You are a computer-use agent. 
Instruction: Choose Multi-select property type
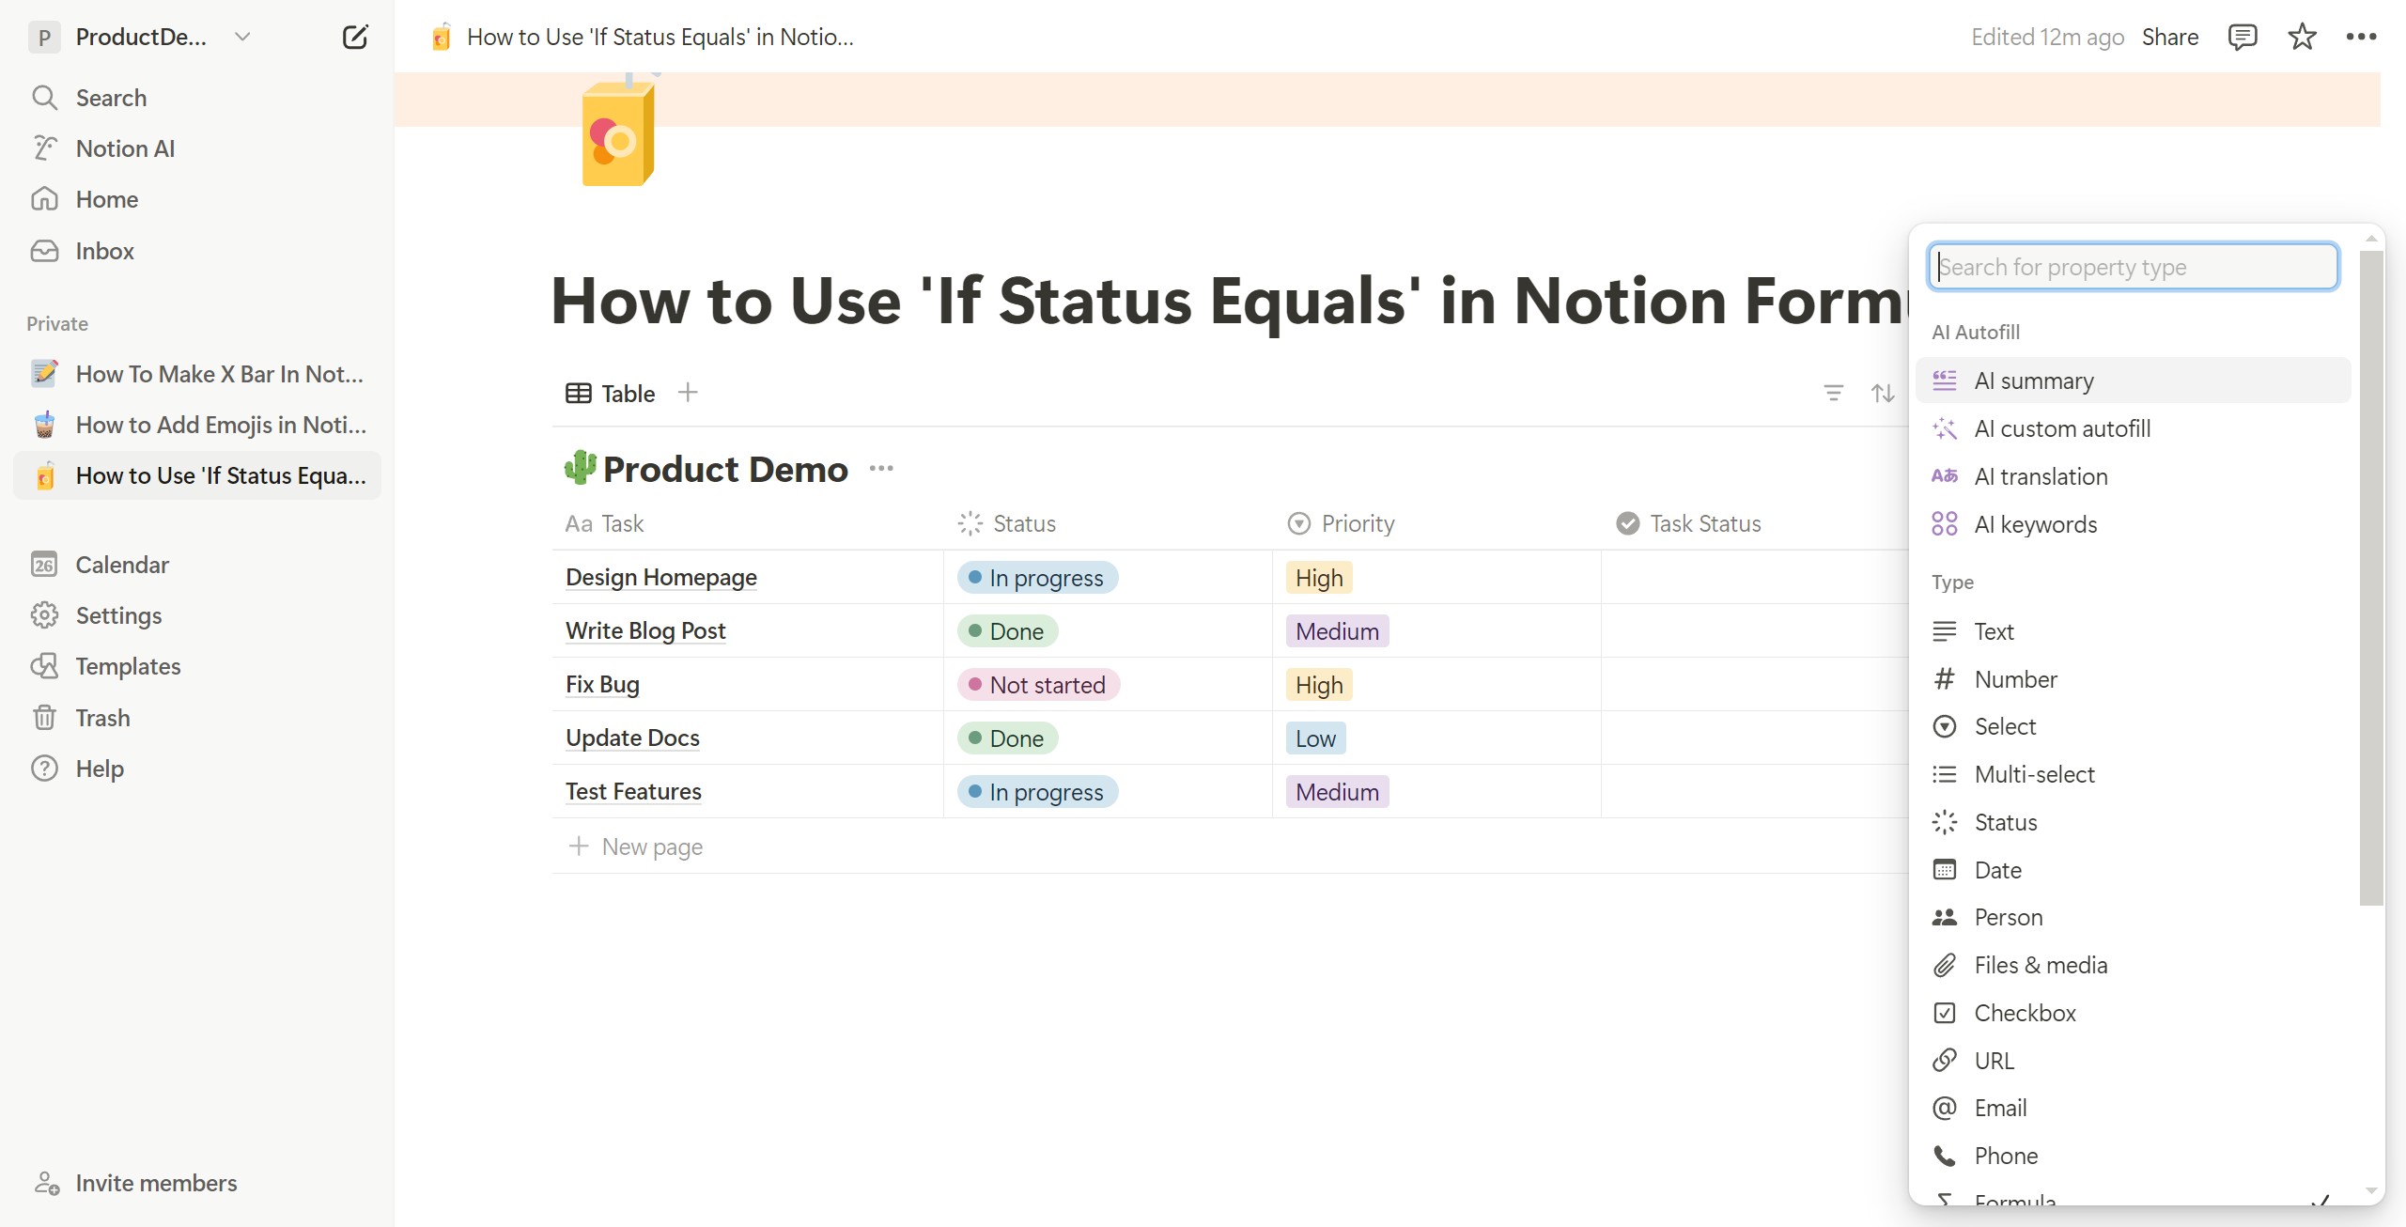2133,774
